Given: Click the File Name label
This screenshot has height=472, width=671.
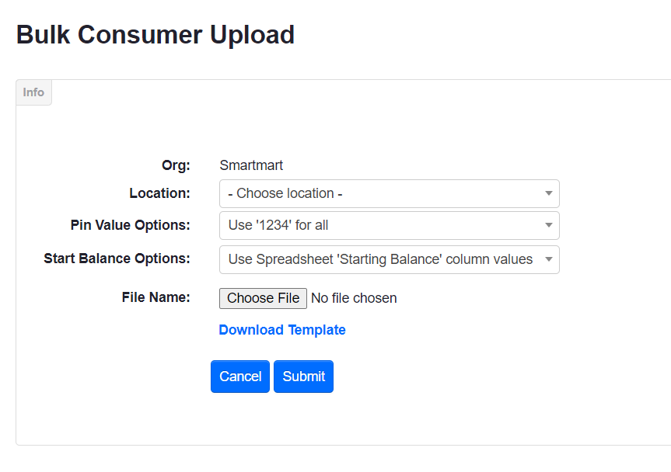Looking at the screenshot, I should click(156, 297).
